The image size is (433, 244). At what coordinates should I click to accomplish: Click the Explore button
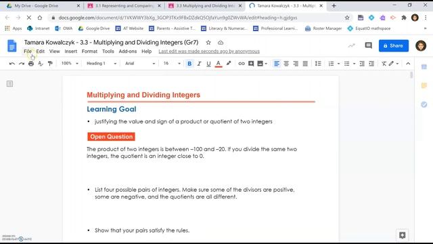pyautogui.click(x=403, y=235)
